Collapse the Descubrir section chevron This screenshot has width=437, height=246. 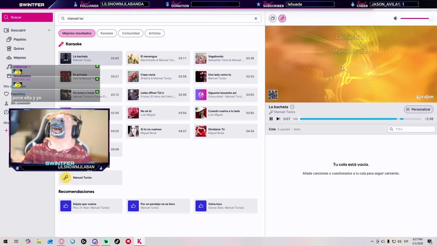(x=49, y=30)
